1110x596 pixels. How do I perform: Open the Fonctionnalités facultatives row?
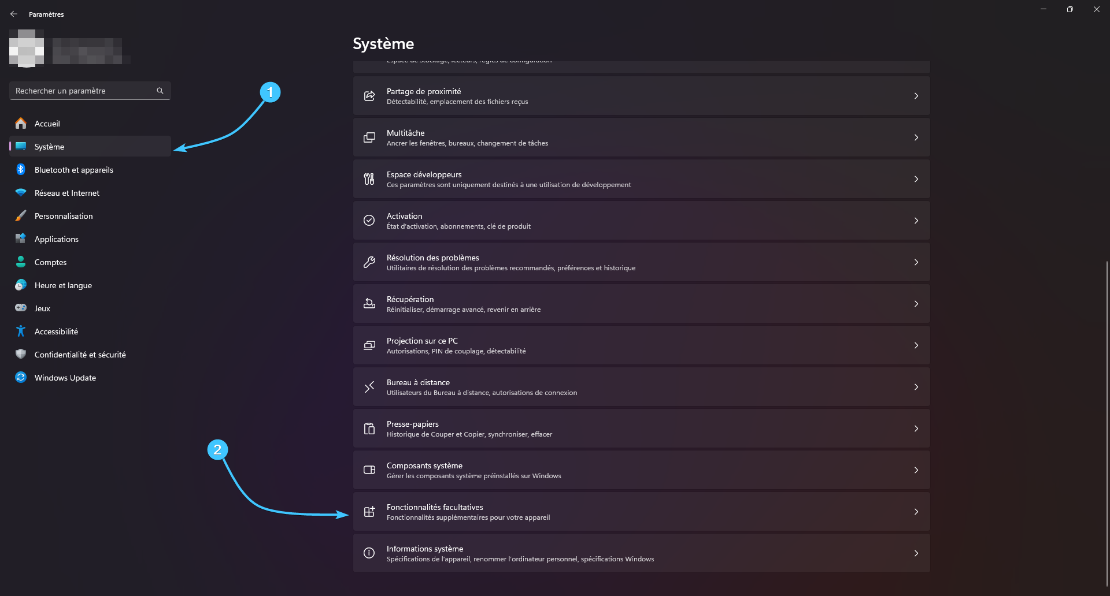641,512
